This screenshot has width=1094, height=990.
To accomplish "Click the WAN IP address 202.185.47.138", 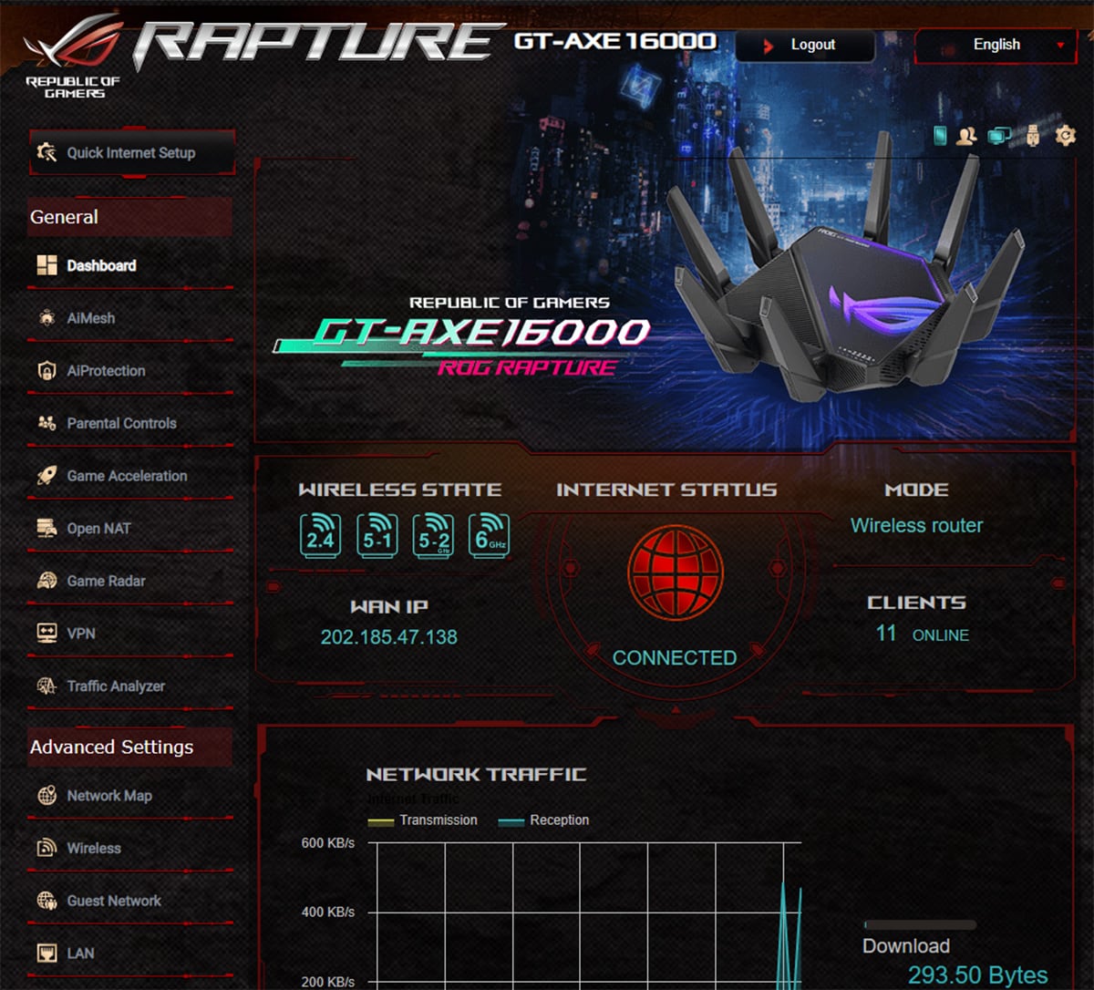I will click(389, 637).
